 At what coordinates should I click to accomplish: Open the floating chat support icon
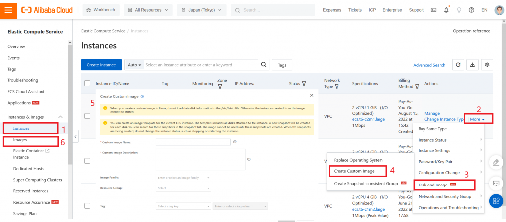coord(496,183)
